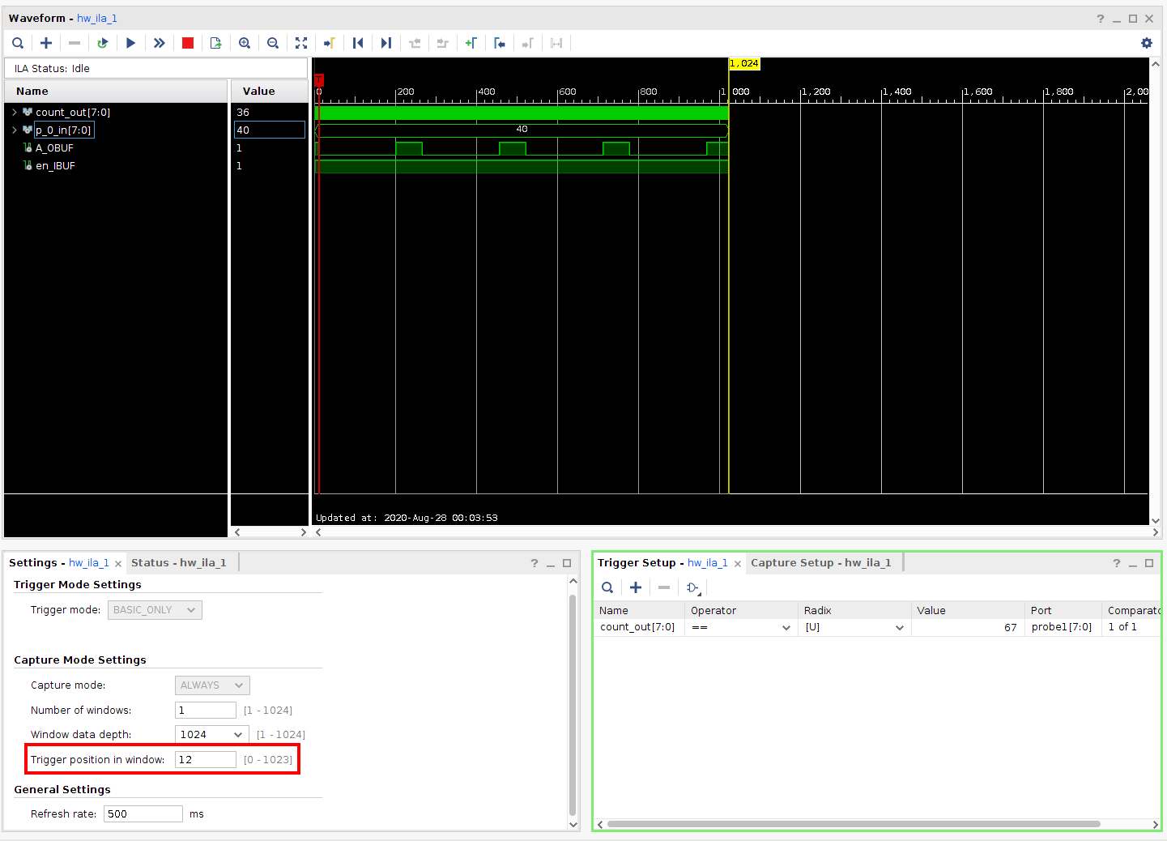The height and width of the screenshot is (841, 1167).
Task: Run trigger for this ILA core
Action: (130, 43)
